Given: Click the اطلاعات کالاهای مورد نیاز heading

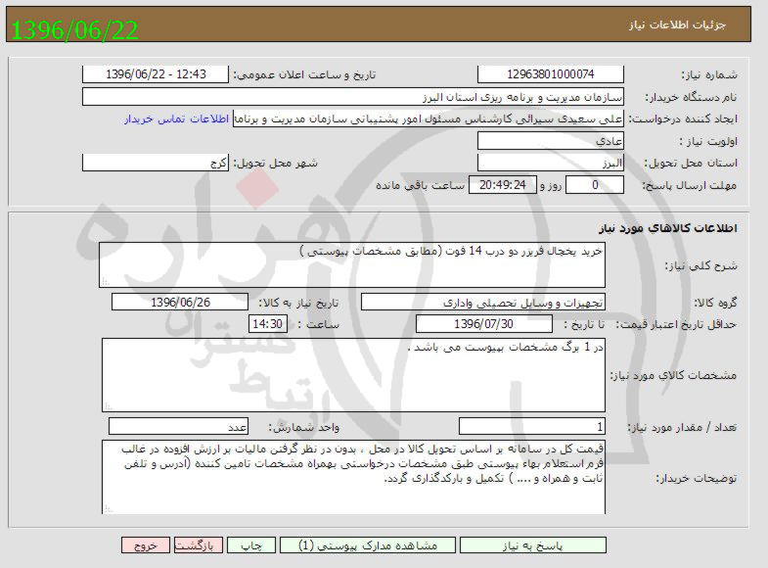Looking at the screenshot, I should pos(668,229).
